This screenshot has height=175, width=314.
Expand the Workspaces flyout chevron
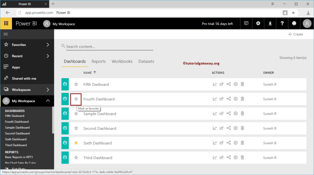click(x=48, y=90)
